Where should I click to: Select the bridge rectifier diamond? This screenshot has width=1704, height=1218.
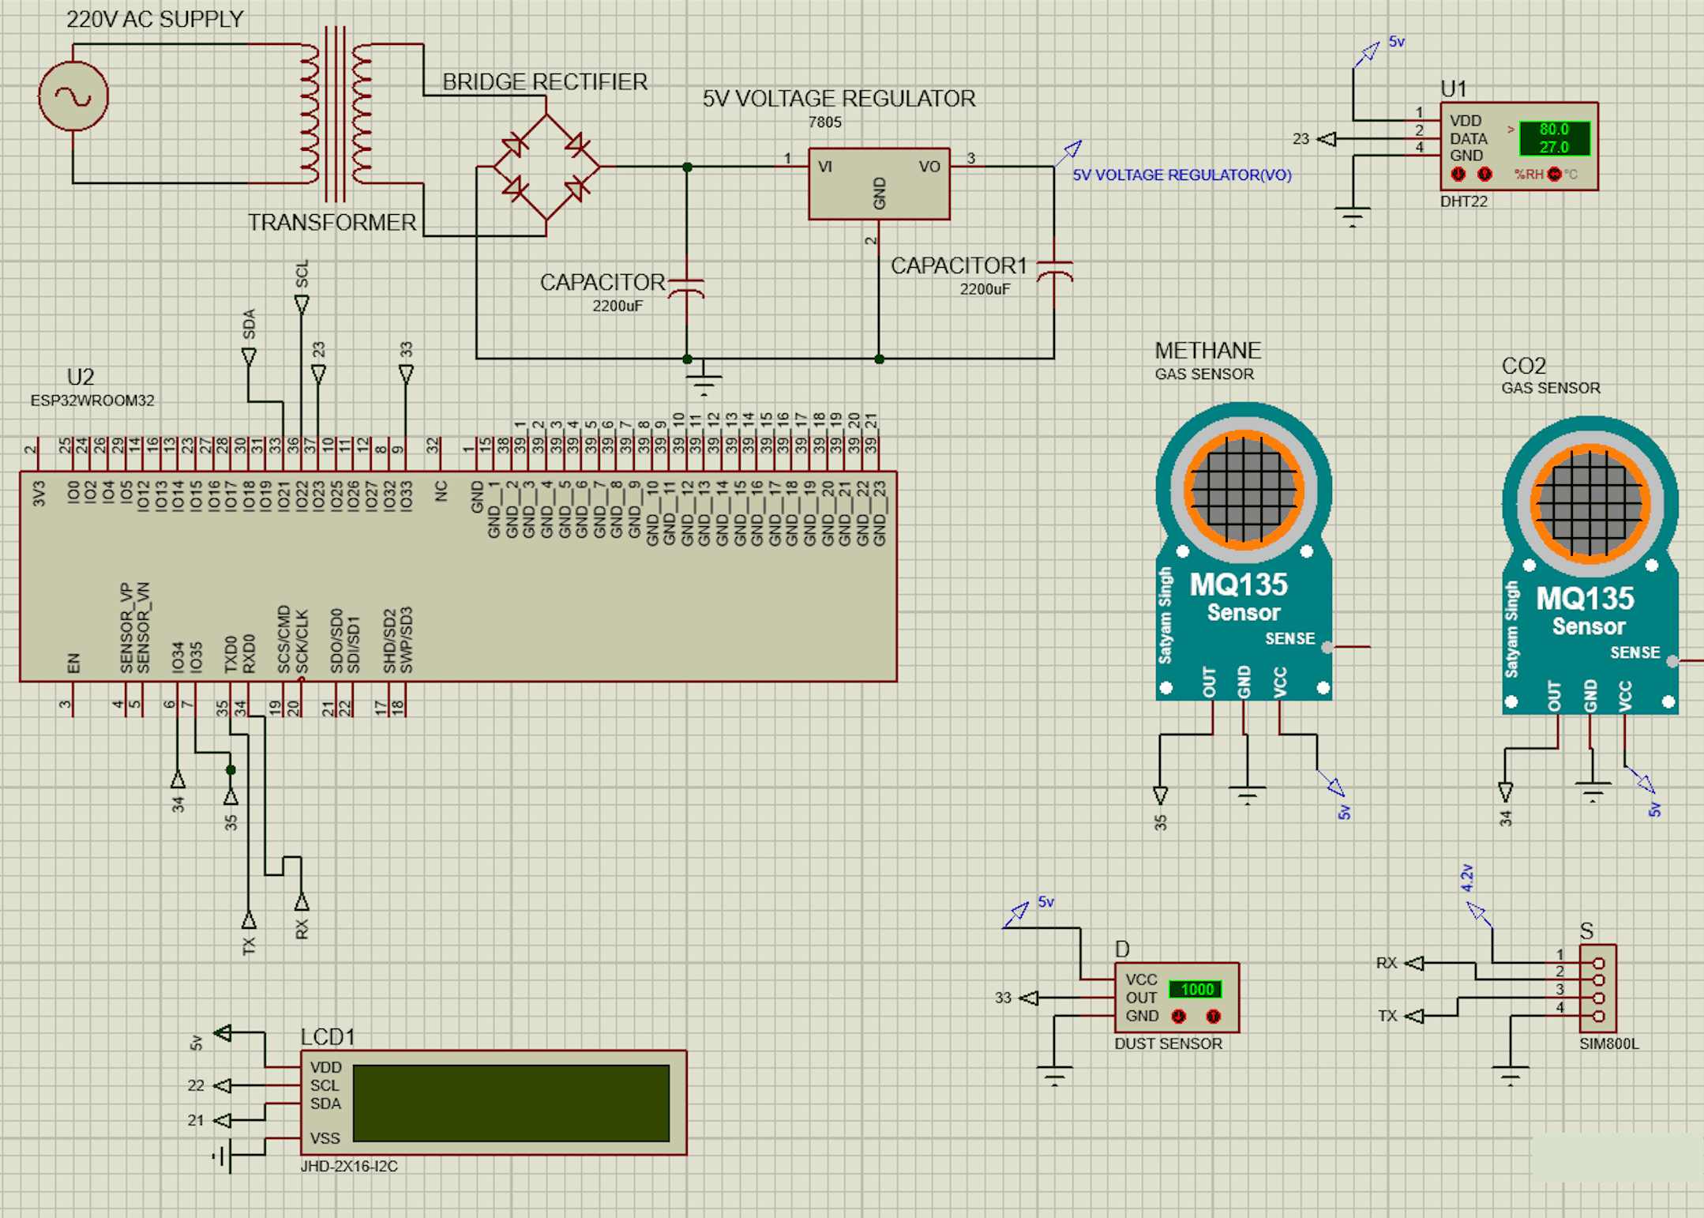pyautogui.click(x=545, y=166)
